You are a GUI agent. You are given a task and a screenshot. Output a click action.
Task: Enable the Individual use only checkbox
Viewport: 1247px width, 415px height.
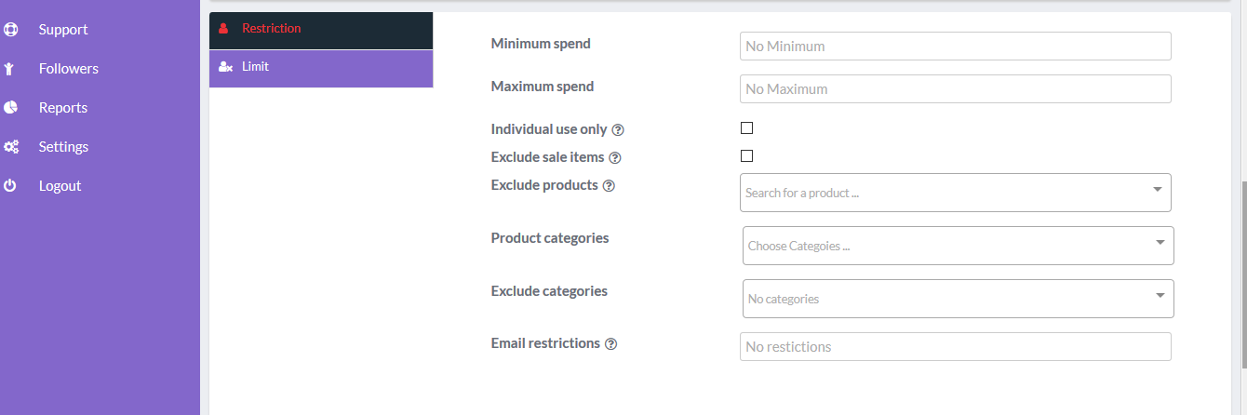746,128
